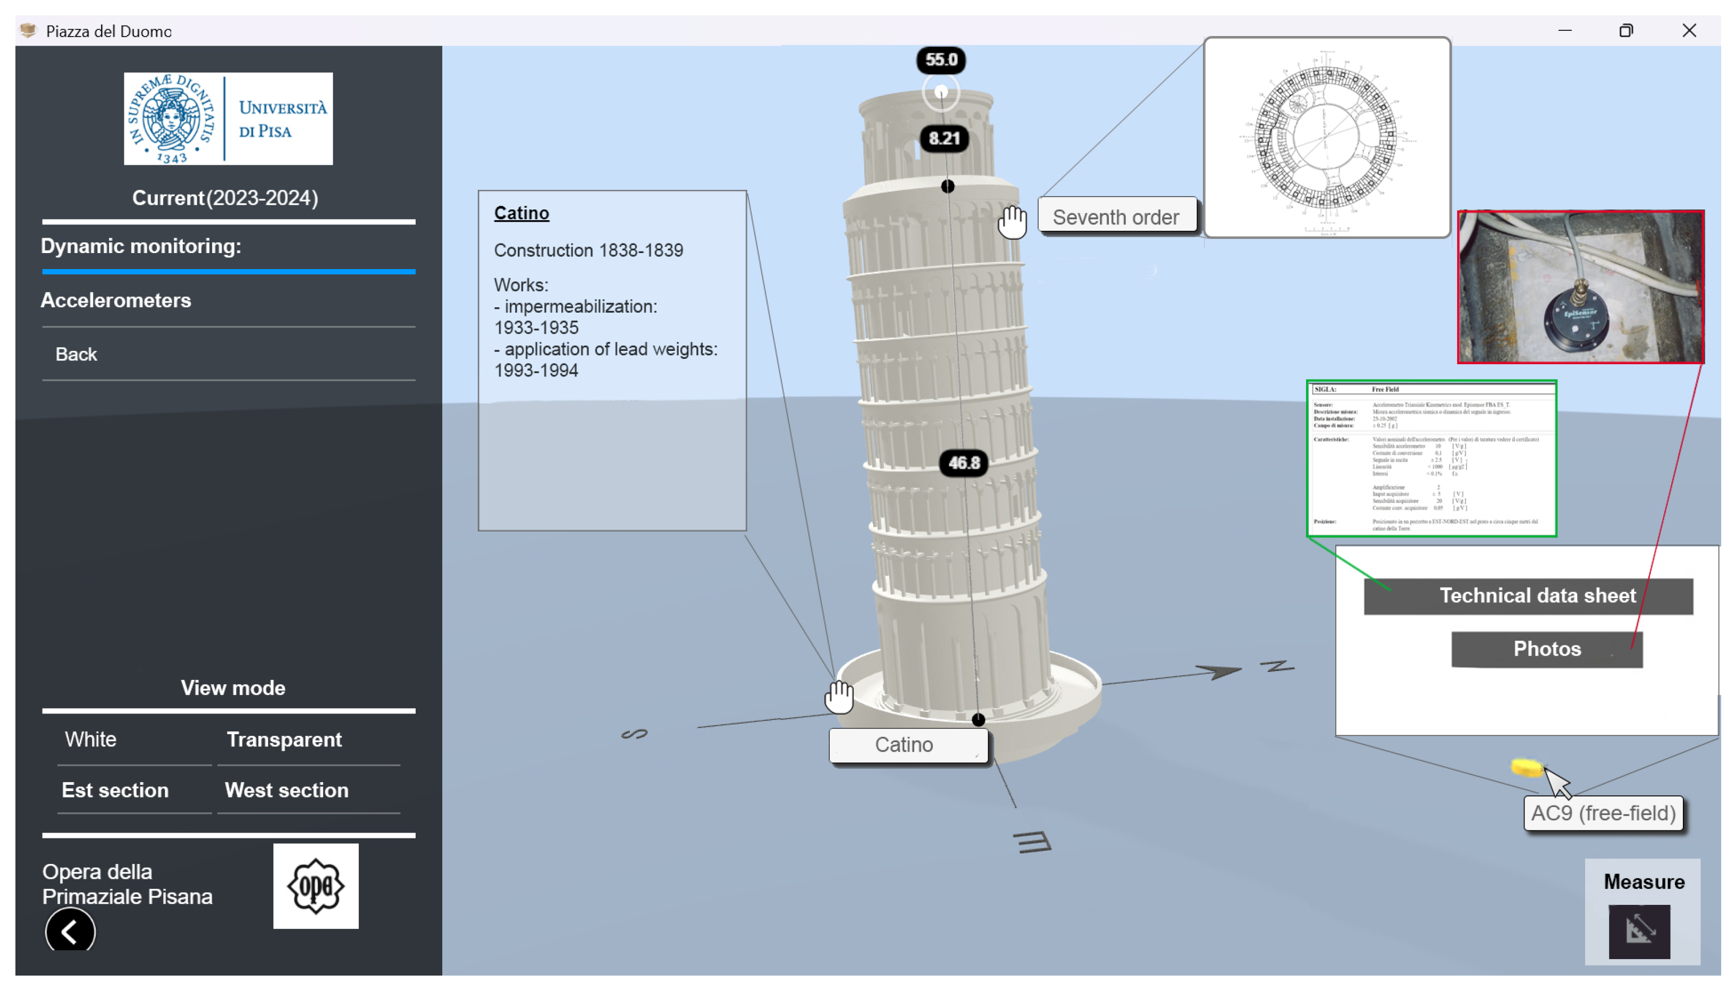Click the Opera Primaziale Pisana logo

(x=315, y=886)
